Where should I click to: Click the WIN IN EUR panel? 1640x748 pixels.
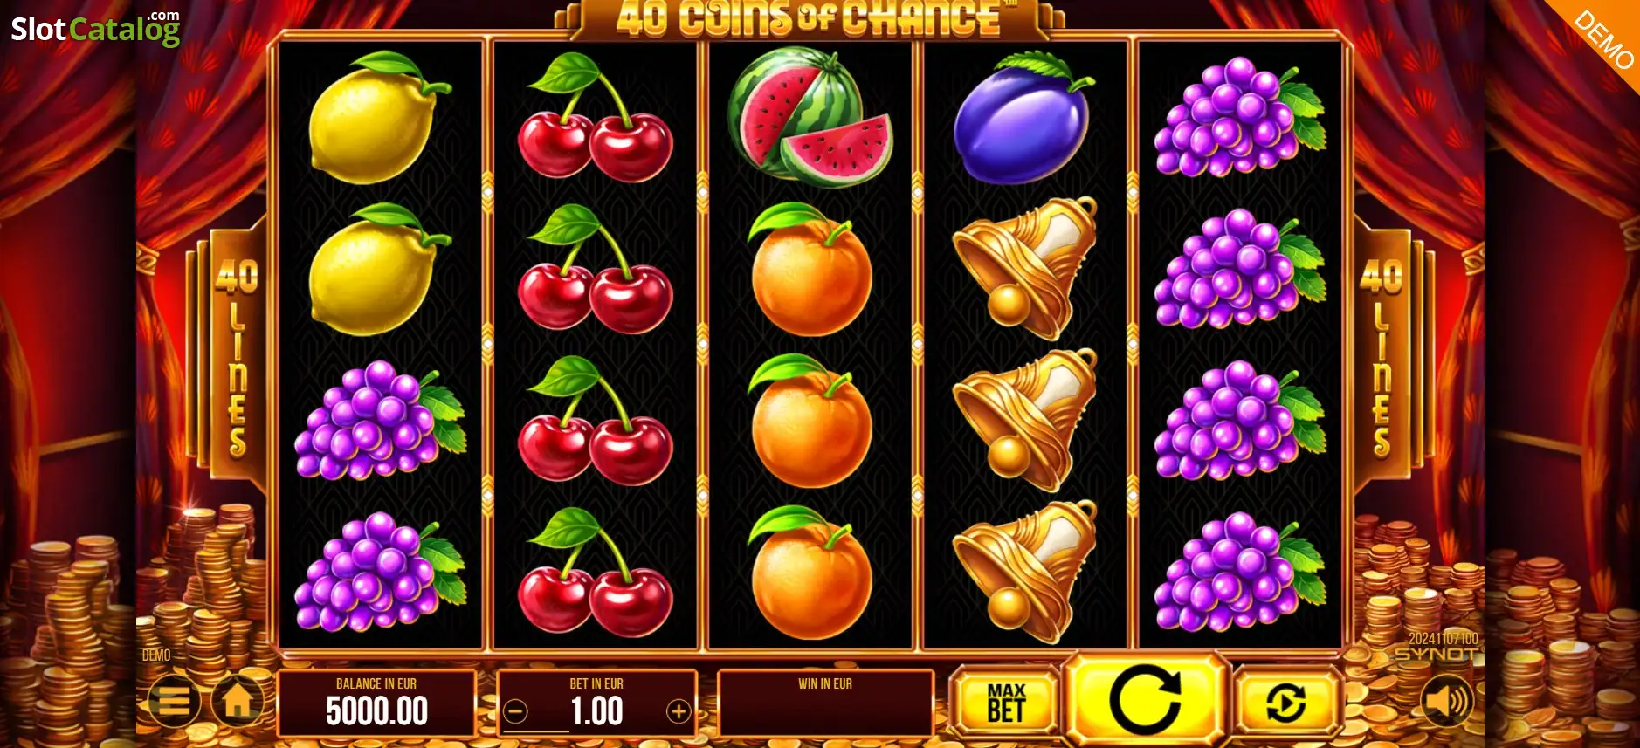pos(825,703)
